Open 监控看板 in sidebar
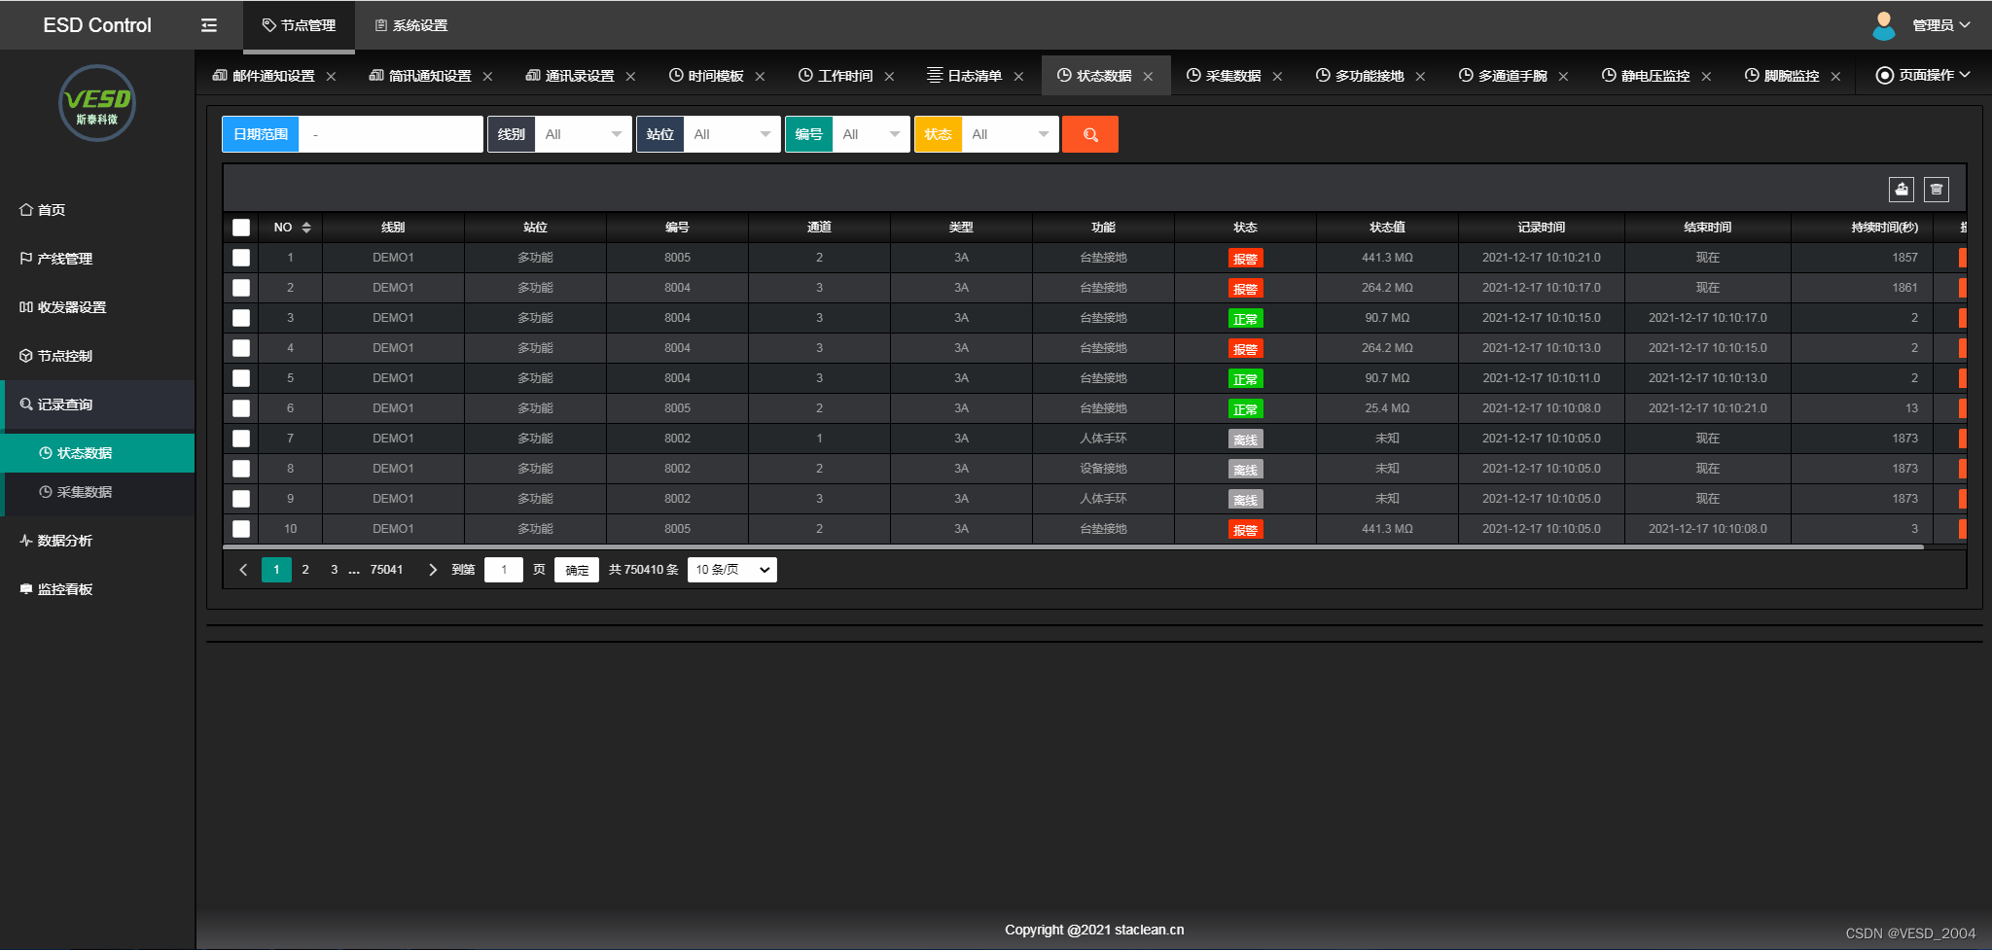1992x950 pixels. [97, 589]
